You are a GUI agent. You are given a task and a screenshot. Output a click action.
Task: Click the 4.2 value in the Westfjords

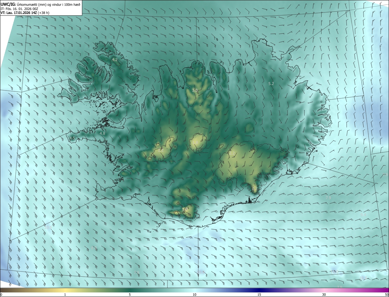click(115, 60)
